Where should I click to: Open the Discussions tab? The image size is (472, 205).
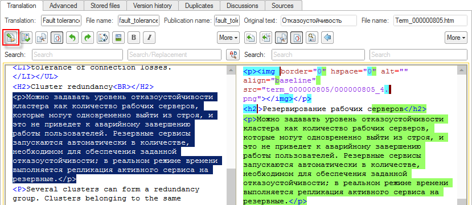[243, 6]
